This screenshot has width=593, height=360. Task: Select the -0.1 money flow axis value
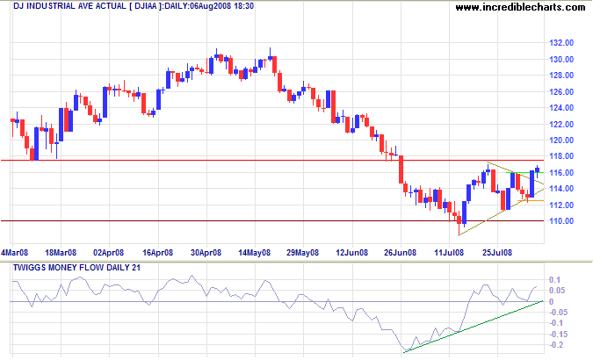(x=556, y=323)
